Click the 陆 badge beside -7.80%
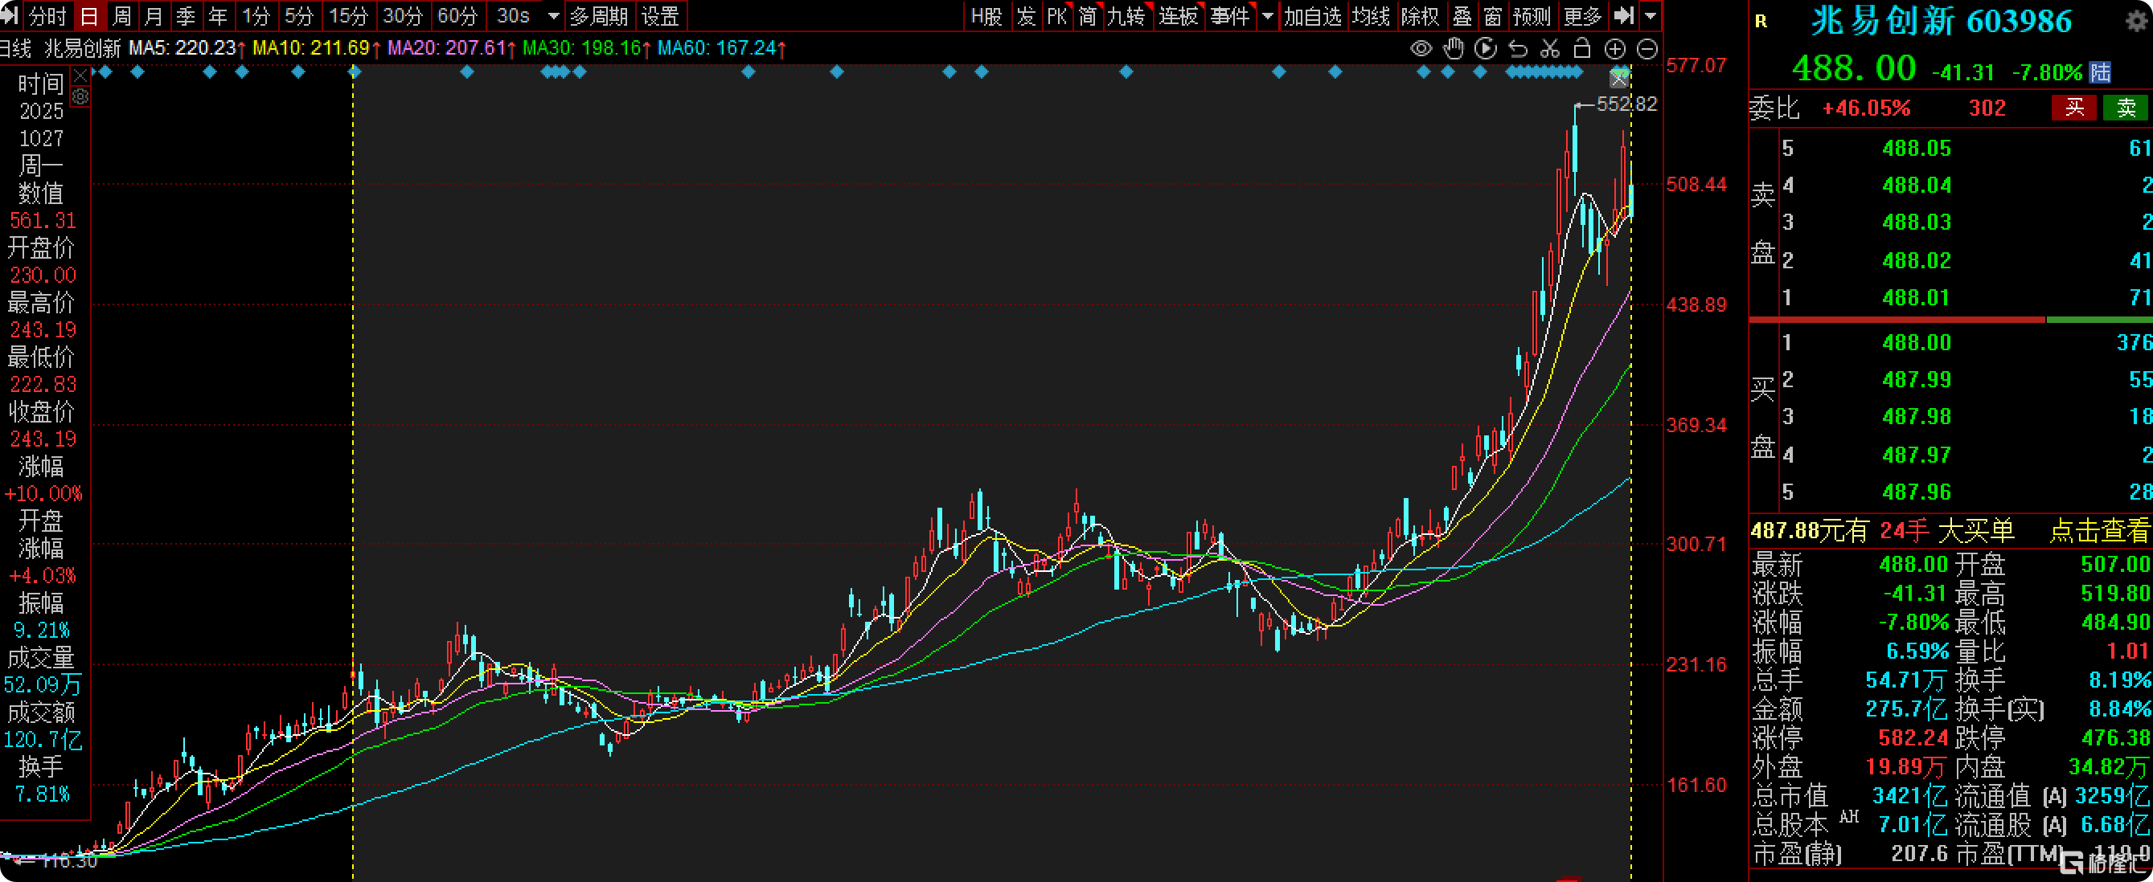Viewport: 2153px width, 882px height. click(x=2099, y=71)
